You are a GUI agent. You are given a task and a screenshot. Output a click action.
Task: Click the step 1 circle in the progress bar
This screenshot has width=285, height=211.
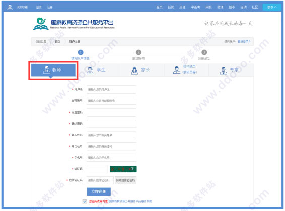pyautogui.click(x=81, y=52)
